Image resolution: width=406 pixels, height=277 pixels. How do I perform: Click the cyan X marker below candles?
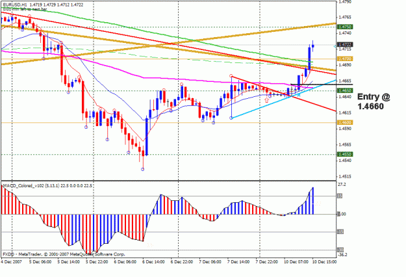[x=299, y=95]
